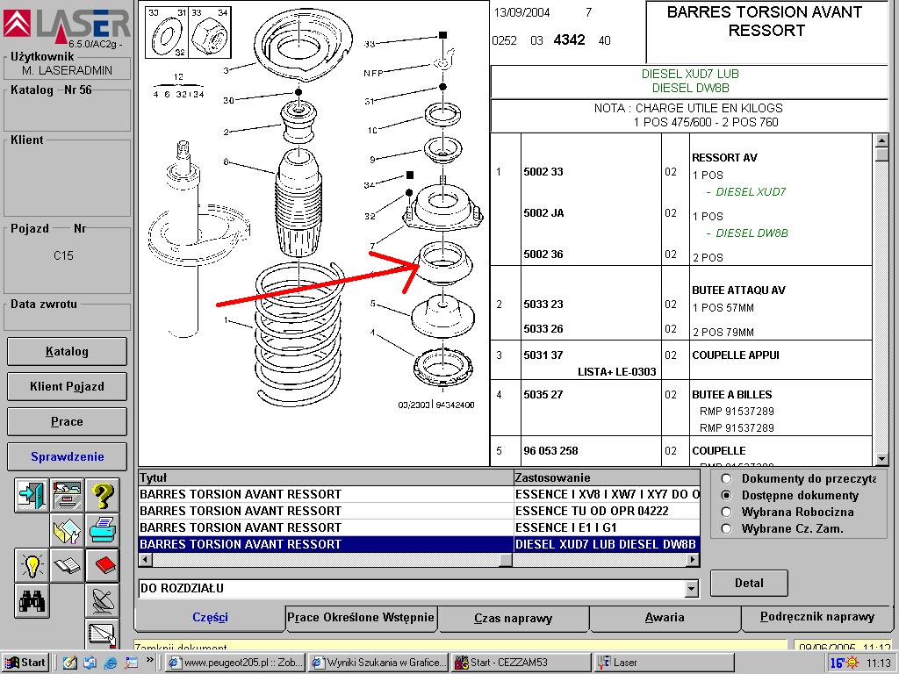The width and height of the screenshot is (899, 674).
Task: Open the 'Podręcznik naprawy' tab
Action: 816,617
